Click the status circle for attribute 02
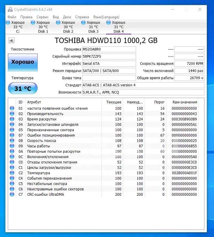The image size is (214, 237). pyautogui.click(x=12, y=114)
